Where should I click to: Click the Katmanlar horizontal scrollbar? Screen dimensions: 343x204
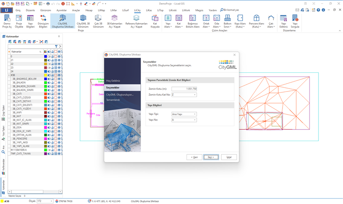pyautogui.click(x=35, y=192)
